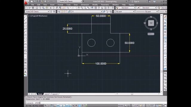
Task: Select the Polyline draw tool
Action: pos(25,23)
